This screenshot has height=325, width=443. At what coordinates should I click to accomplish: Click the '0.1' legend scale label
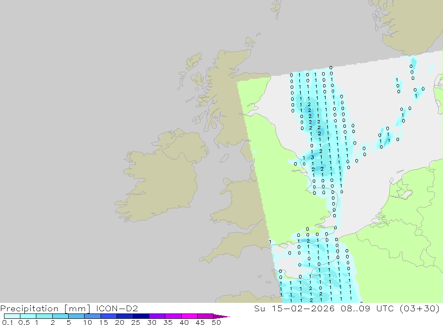coord(8,322)
